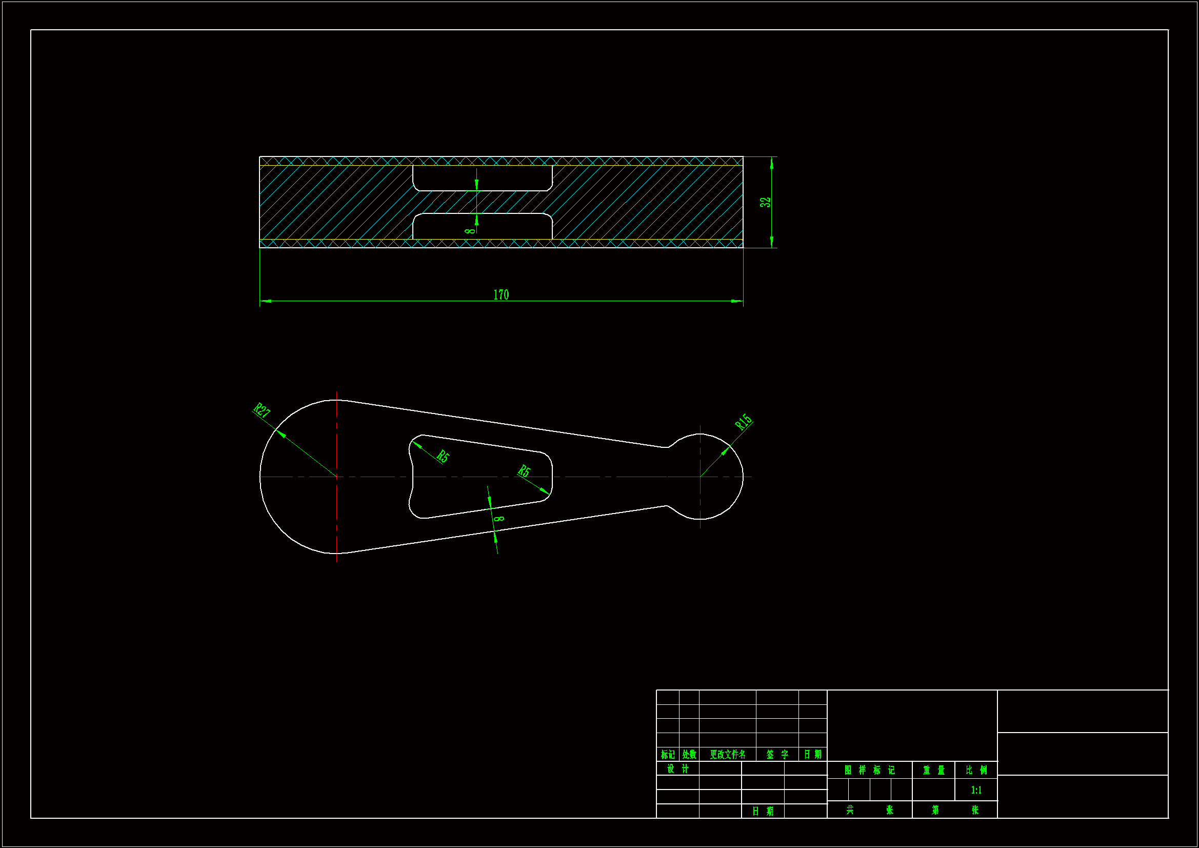Select the R15 radius dimension label

[x=743, y=422]
